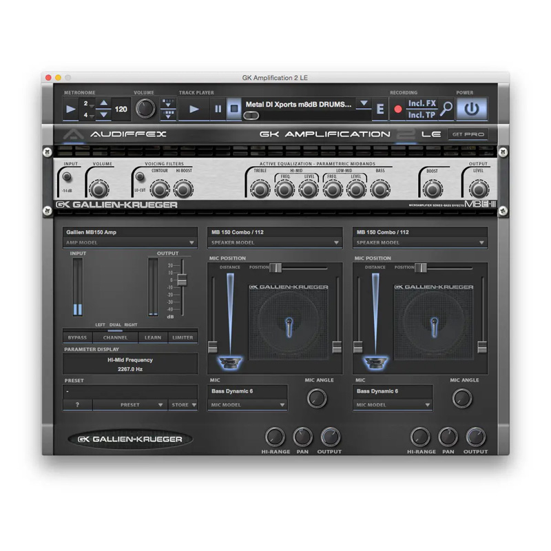Open the Preset menu
Screen dimensions: 551x551
click(130, 405)
